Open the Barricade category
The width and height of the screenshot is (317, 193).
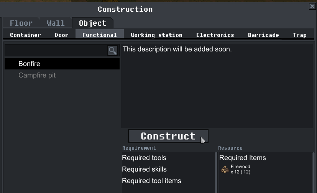tap(263, 35)
